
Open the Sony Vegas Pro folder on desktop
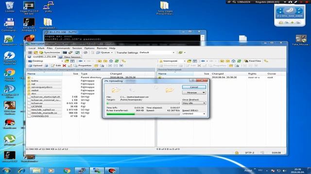pyautogui.click(x=164, y=8)
